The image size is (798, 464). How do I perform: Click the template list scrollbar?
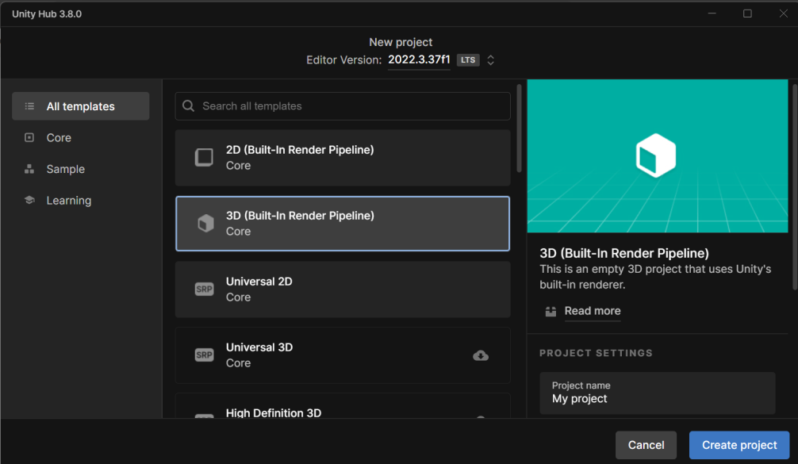pos(519,128)
